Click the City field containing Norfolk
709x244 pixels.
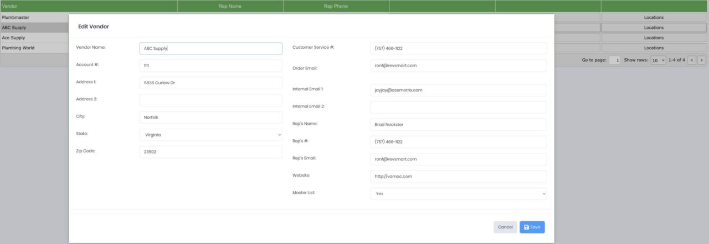click(x=210, y=117)
